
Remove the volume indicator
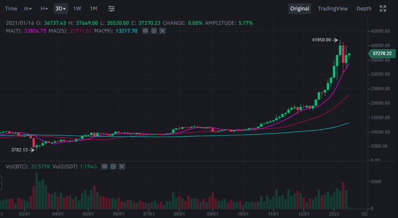pos(121,166)
